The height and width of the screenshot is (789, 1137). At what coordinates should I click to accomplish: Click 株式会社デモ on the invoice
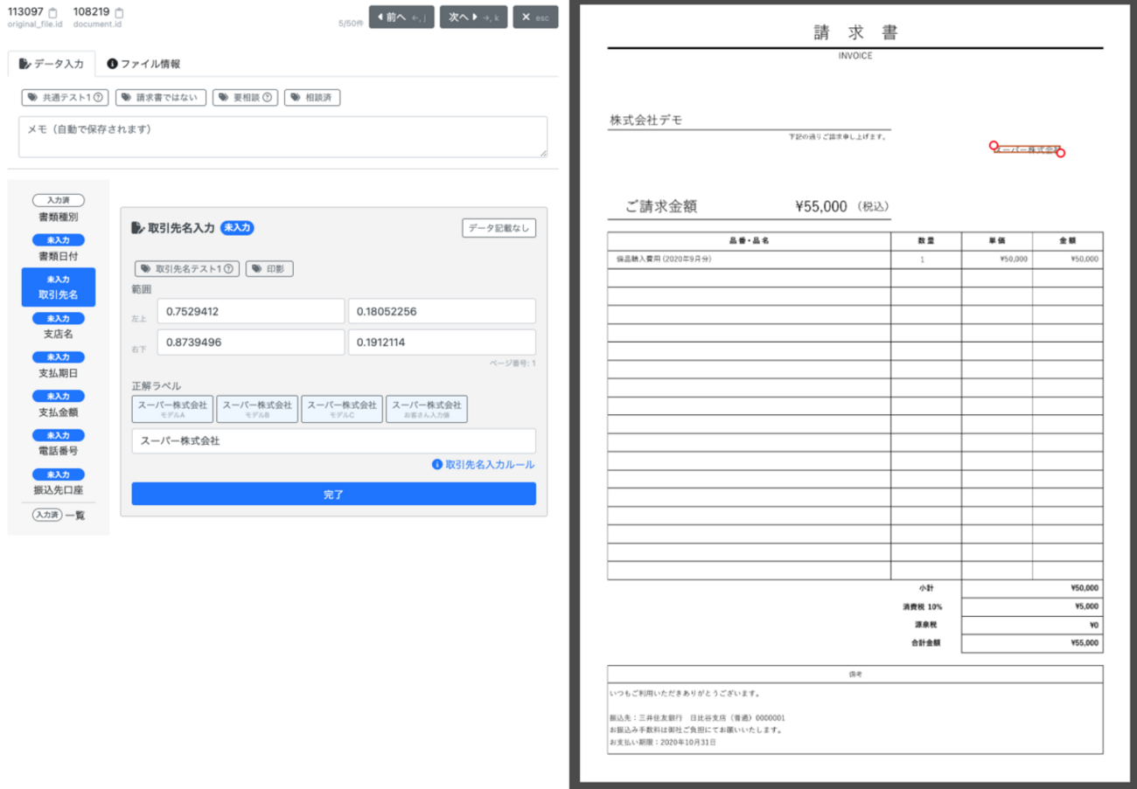(646, 121)
